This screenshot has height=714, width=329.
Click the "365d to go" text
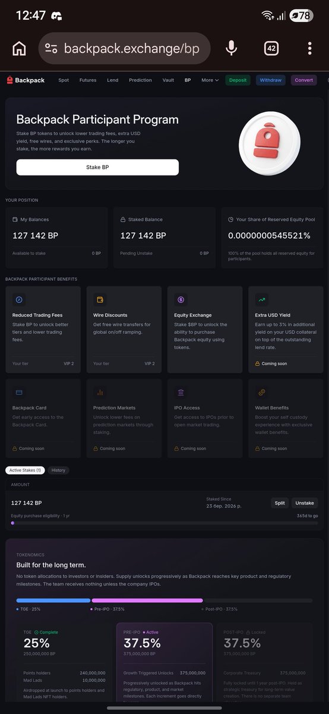[x=308, y=516]
